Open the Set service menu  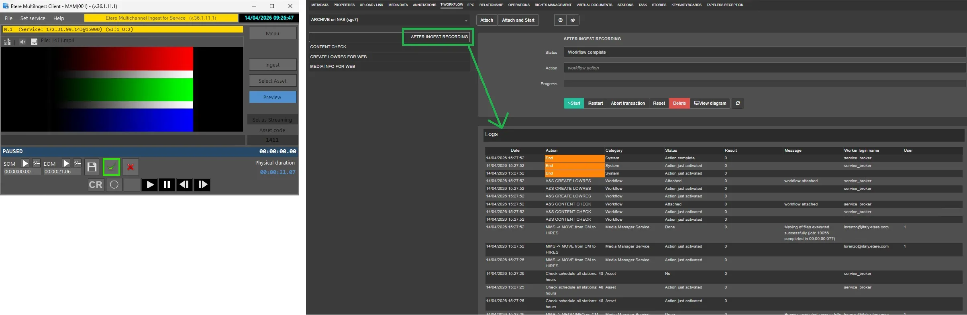(x=33, y=18)
